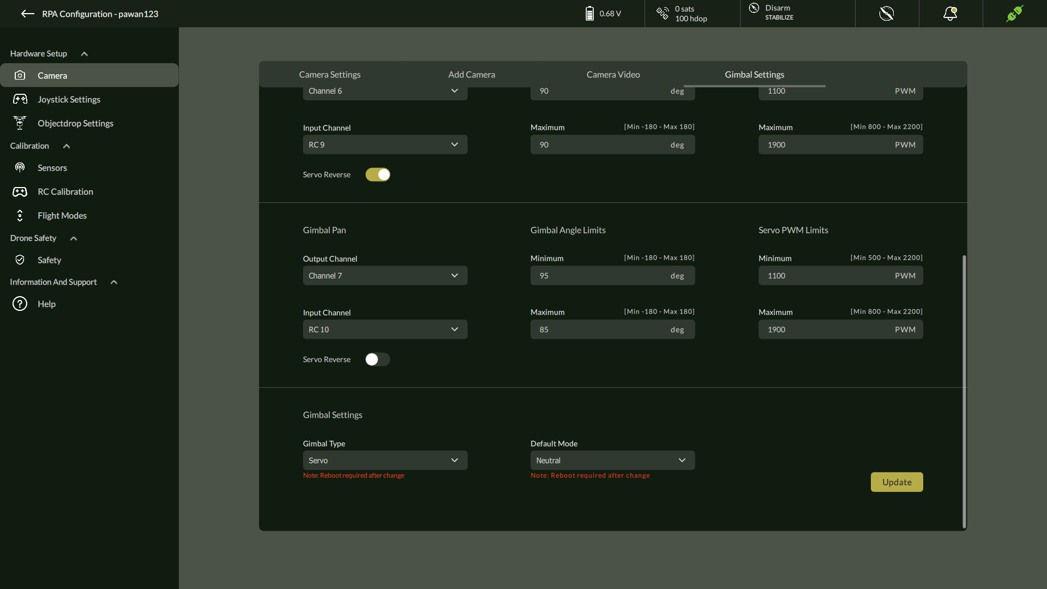The image size is (1047, 589).
Task: Click the Gimbal Angle Limits heading
Action: (568, 230)
